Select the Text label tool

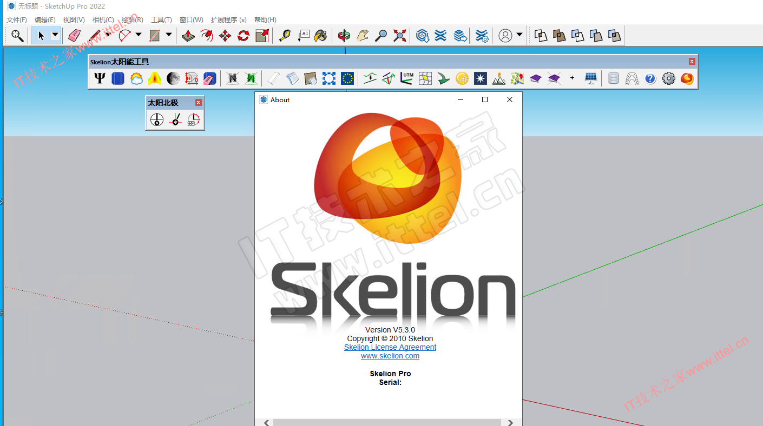[x=303, y=36]
